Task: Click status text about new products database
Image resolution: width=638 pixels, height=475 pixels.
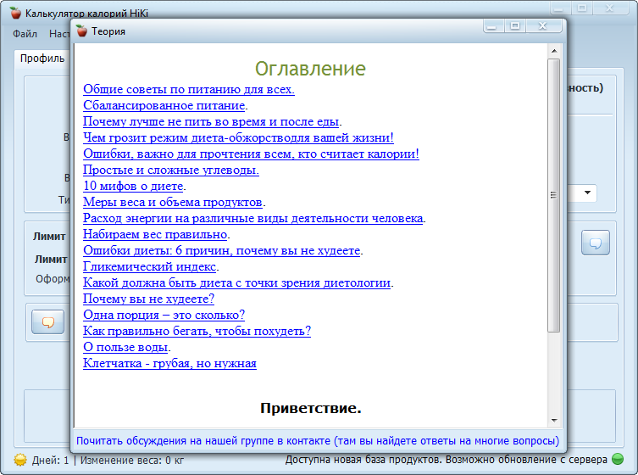Action: click(446, 460)
